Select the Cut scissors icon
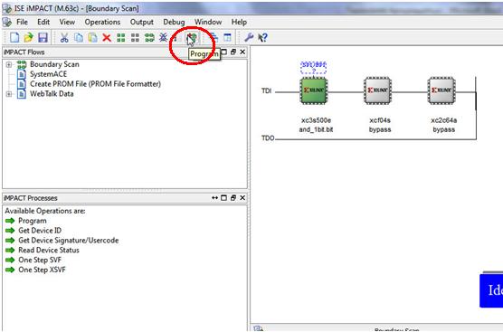503x332 pixels. click(64, 37)
